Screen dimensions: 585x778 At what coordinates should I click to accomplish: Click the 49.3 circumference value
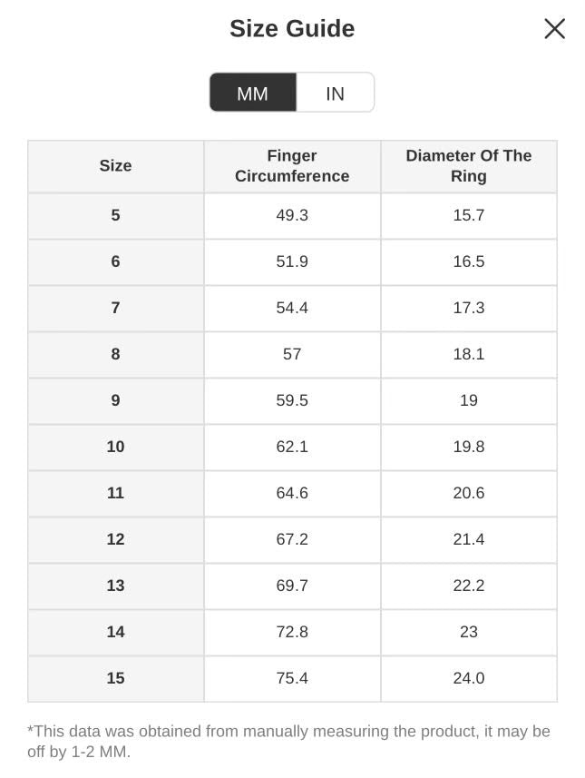pyautogui.click(x=292, y=216)
